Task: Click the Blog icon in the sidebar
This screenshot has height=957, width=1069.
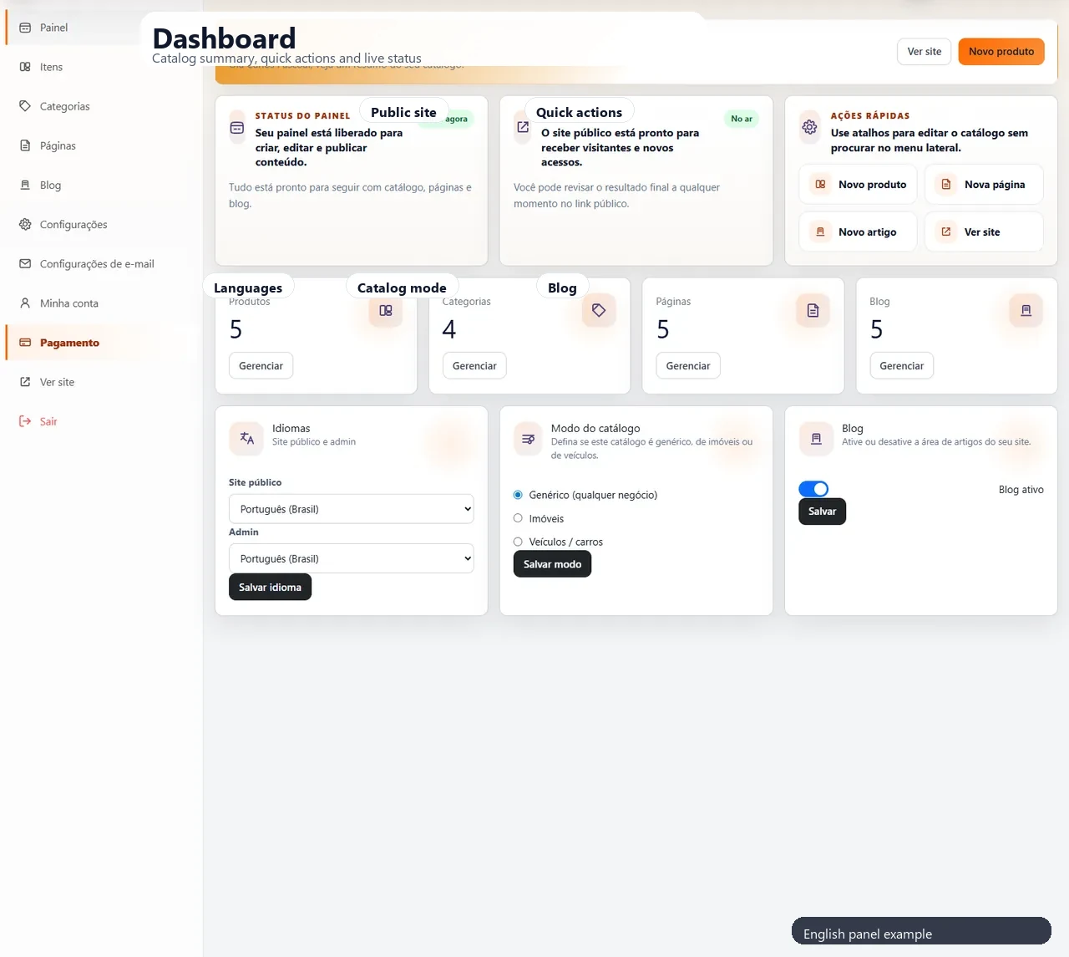Action: click(25, 185)
